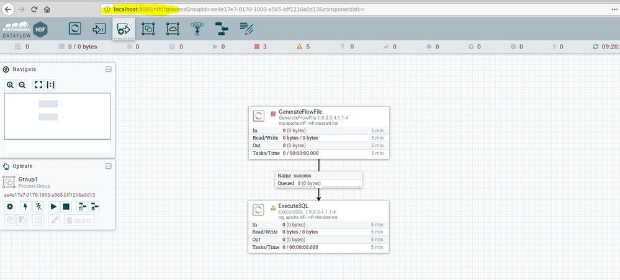Select the Process Group toolbar icon

(148, 29)
